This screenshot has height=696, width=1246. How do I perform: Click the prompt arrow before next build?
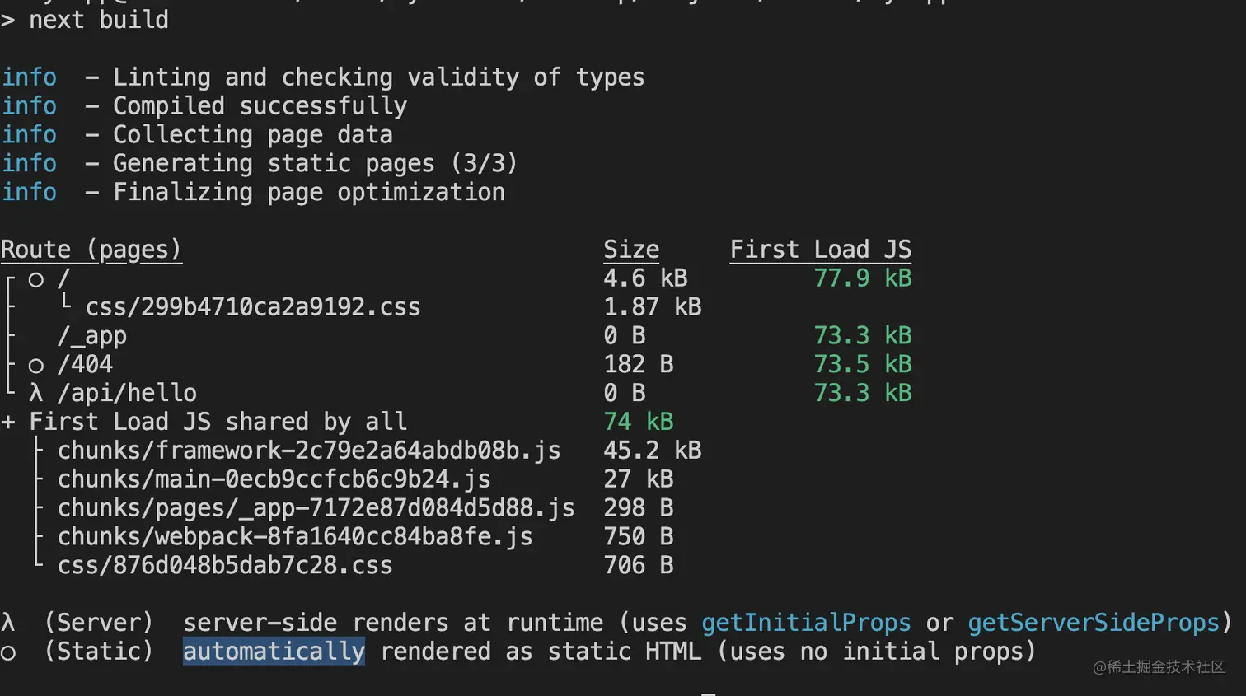(x=8, y=20)
